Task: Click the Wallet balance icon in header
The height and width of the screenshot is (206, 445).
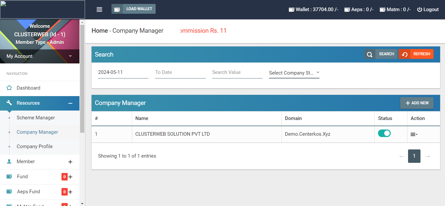Action: coord(291,10)
